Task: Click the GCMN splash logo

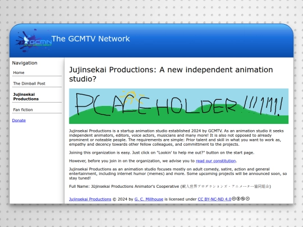Action: pos(34,40)
